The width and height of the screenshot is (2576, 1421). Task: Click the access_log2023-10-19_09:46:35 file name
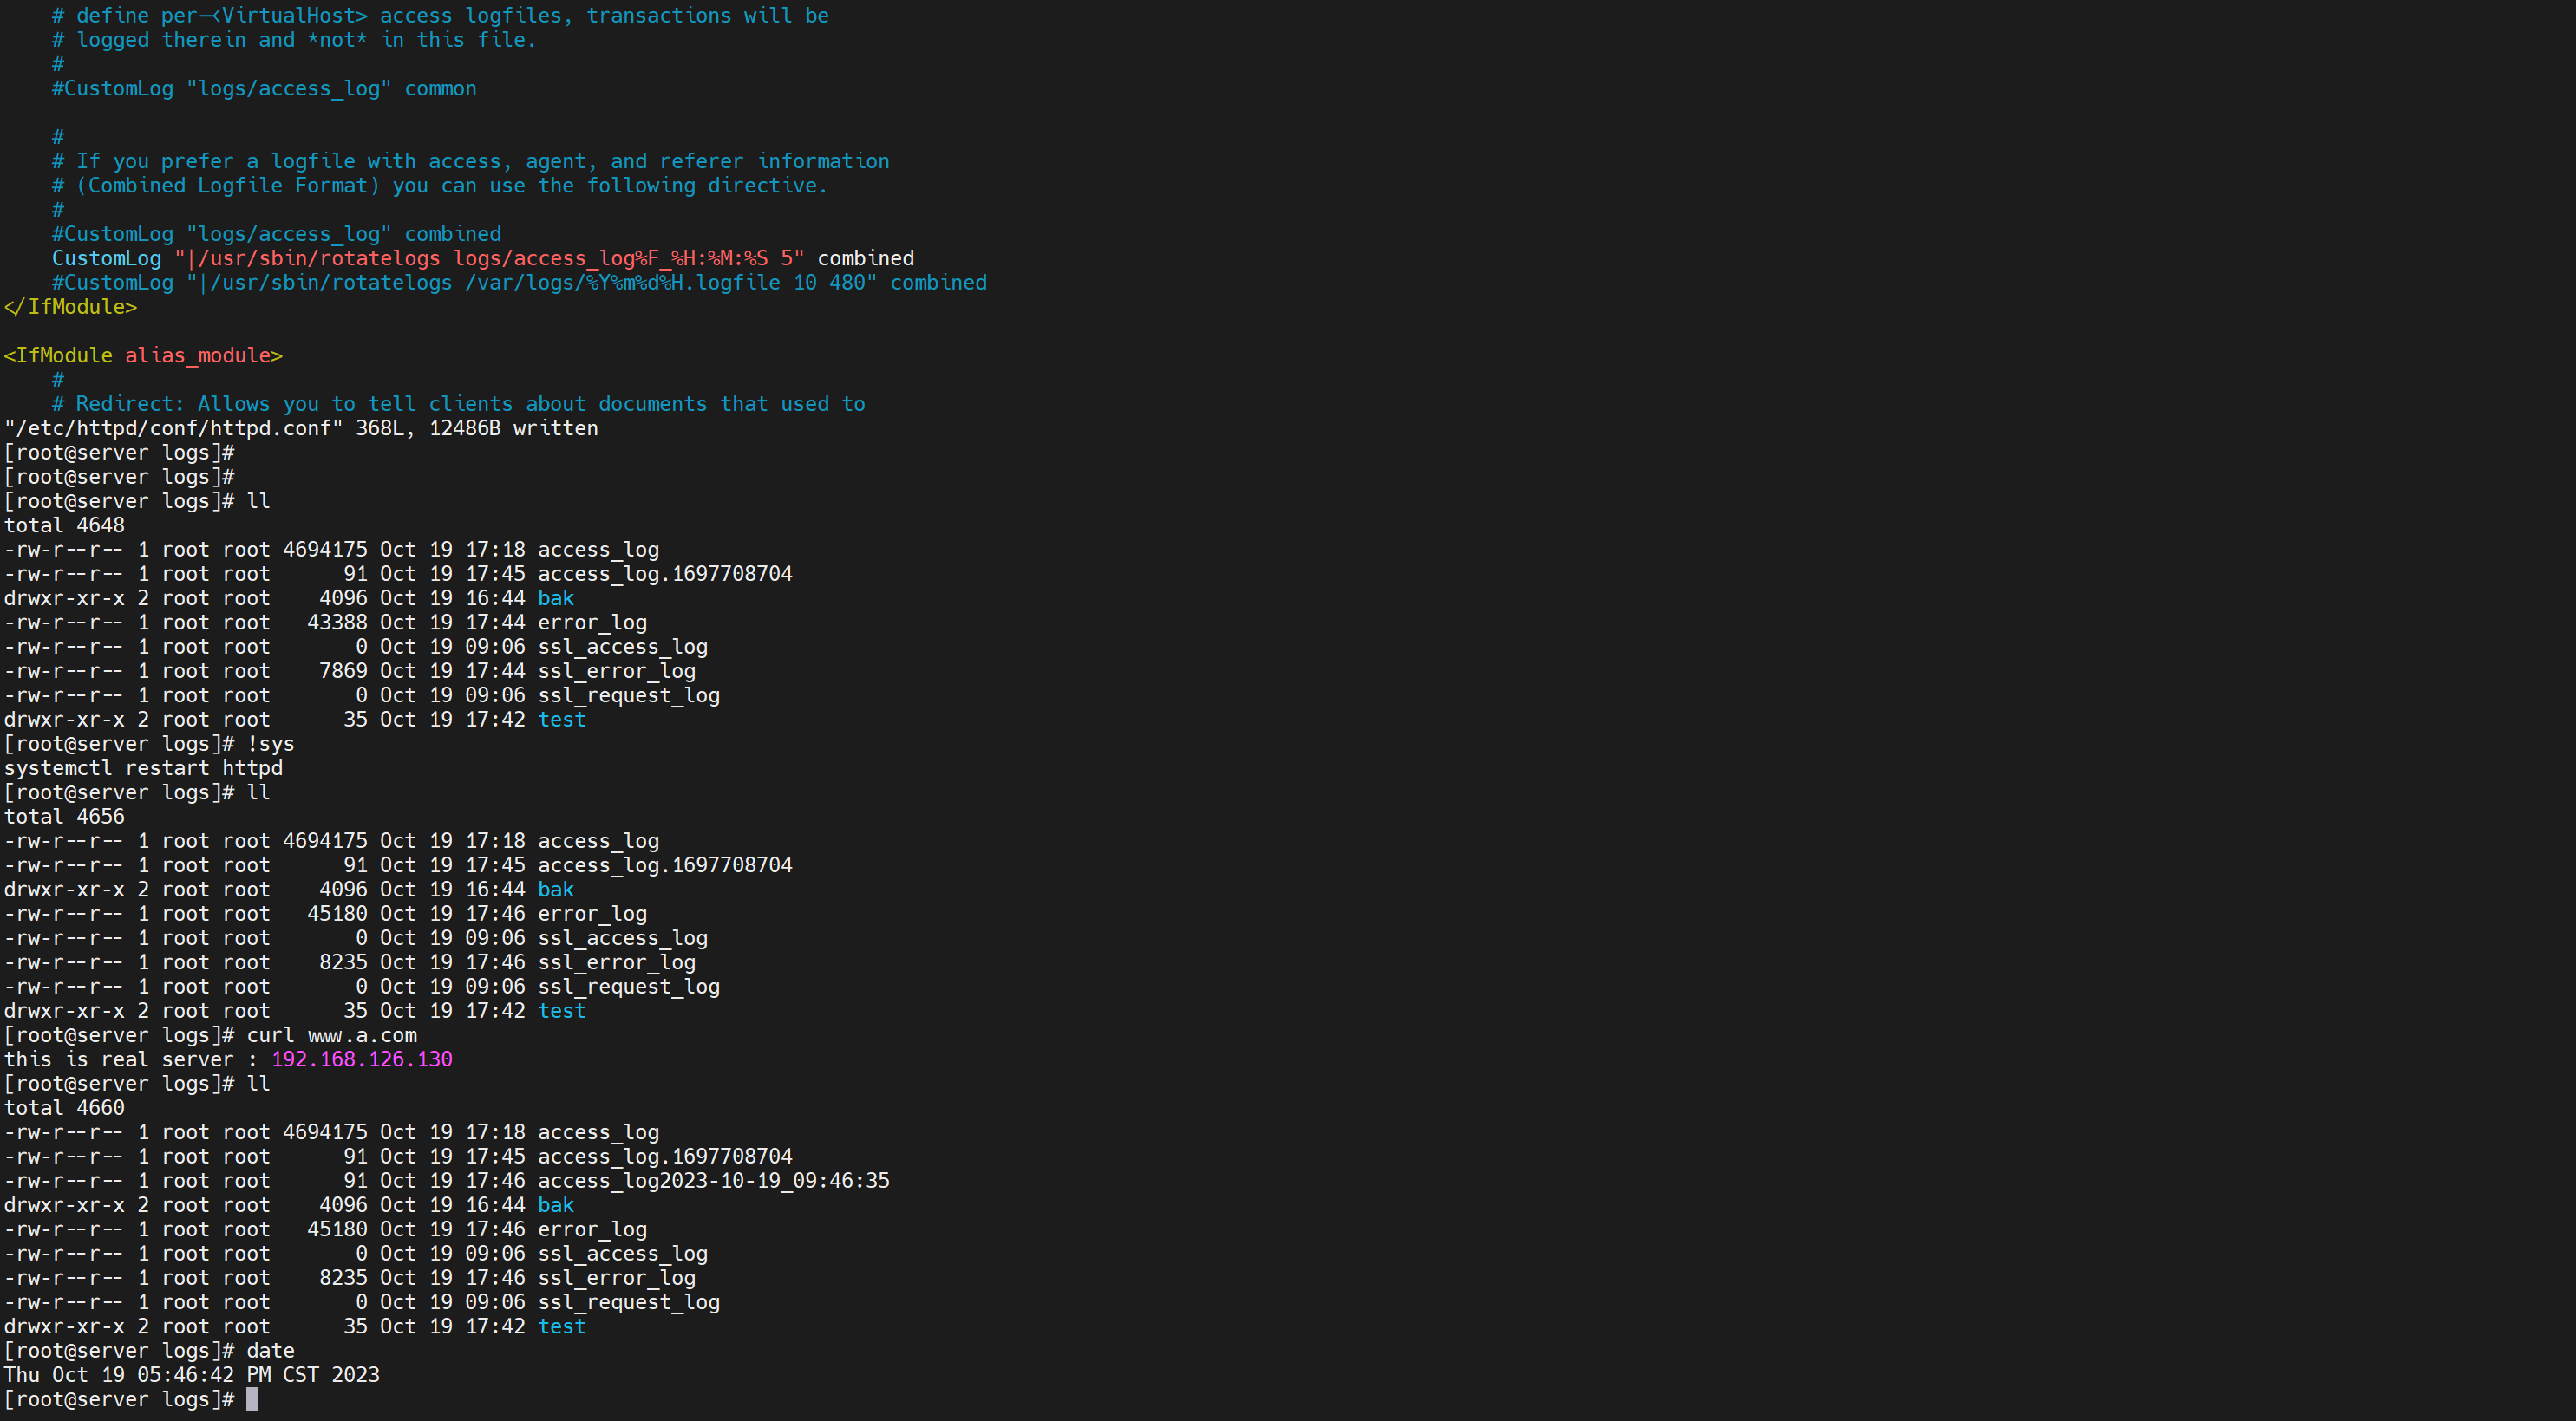point(713,1180)
